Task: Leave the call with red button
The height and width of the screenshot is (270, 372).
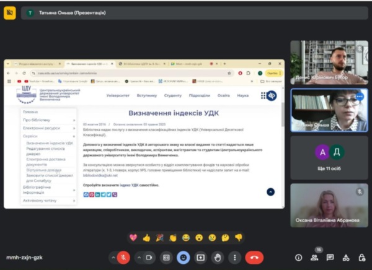Action: 254,257
